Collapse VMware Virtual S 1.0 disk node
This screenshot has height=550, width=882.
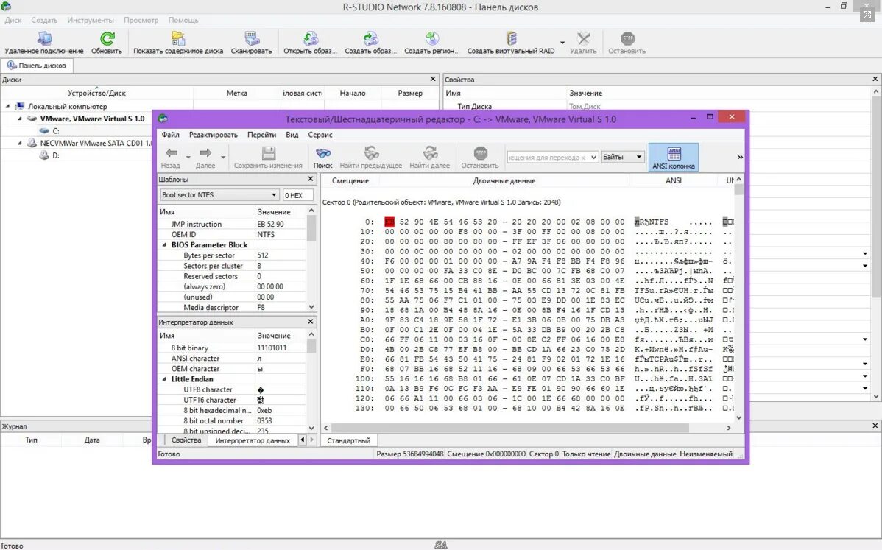click(x=20, y=119)
